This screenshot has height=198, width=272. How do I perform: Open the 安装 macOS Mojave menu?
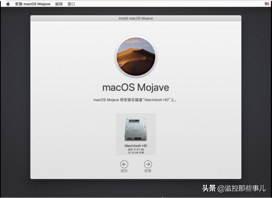click(33, 4)
